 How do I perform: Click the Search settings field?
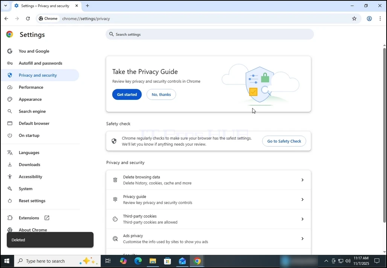pyautogui.click(x=210, y=34)
